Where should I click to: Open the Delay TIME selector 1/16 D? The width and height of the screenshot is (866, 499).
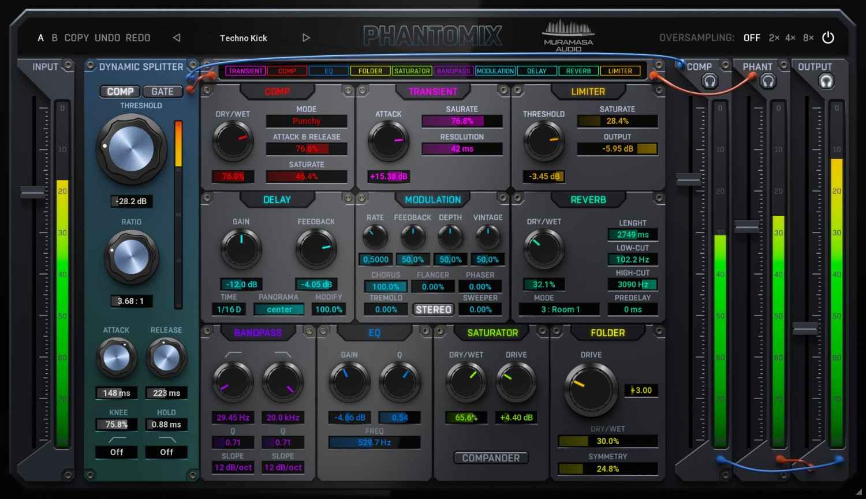(x=229, y=310)
